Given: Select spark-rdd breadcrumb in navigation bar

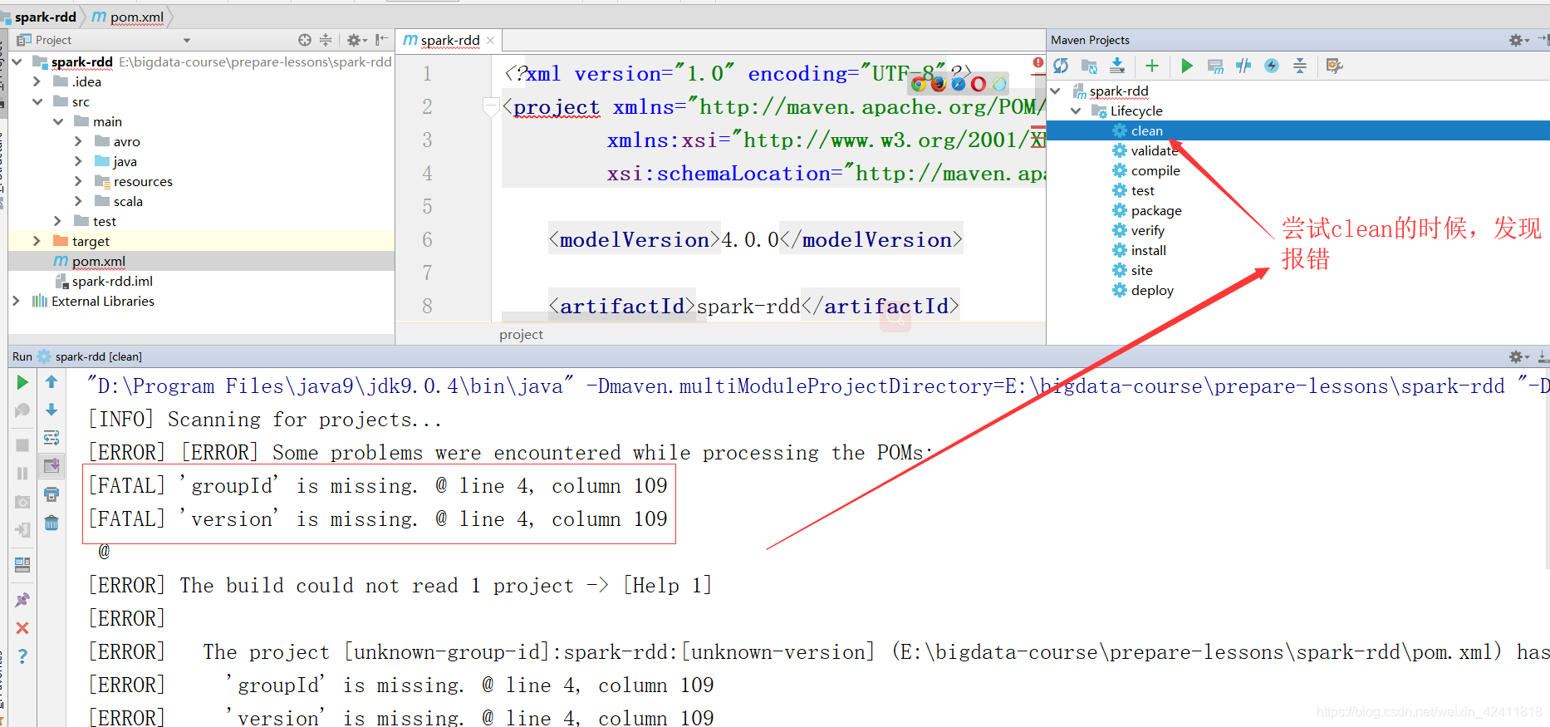Looking at the screenshot, I should [x=45, y=17].
